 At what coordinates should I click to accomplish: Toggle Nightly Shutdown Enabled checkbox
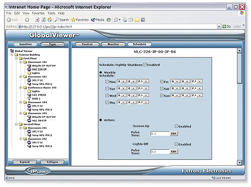tap(145, 65)
